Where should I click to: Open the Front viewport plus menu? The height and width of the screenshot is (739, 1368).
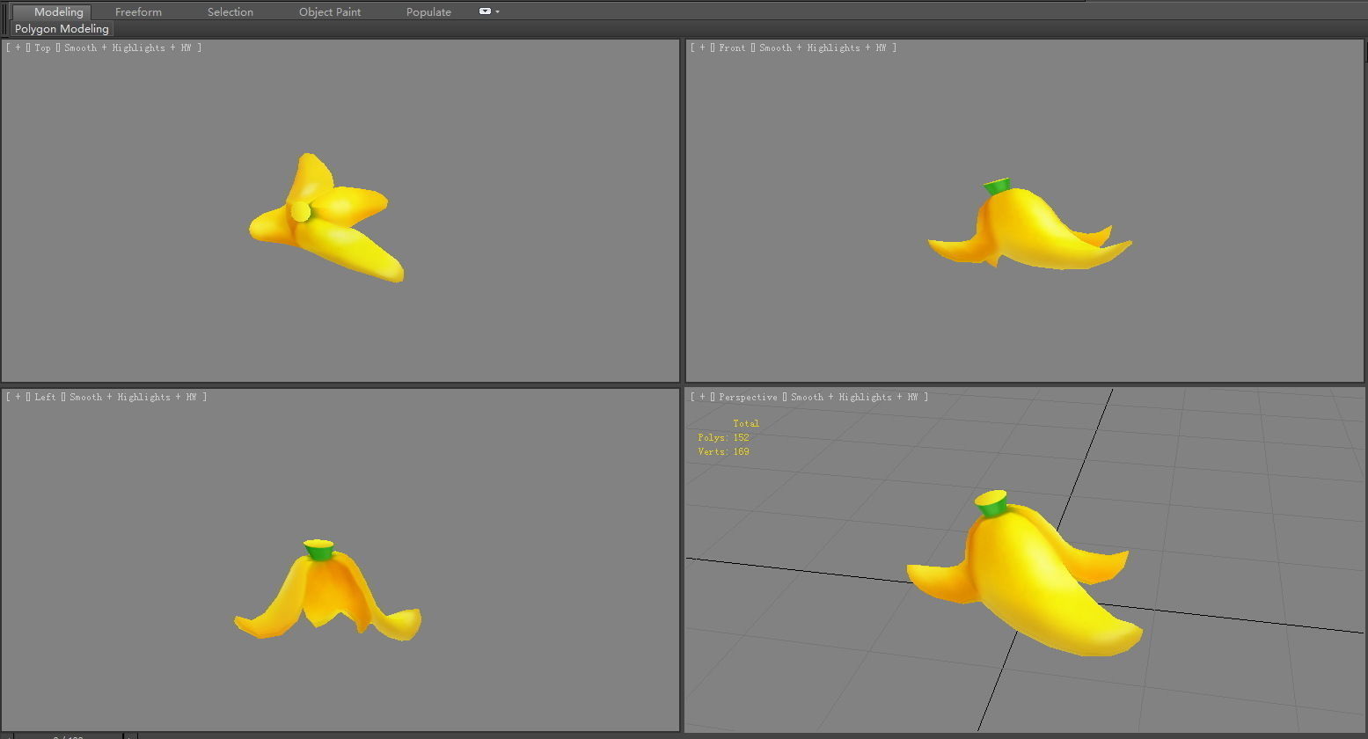point(702,48)
